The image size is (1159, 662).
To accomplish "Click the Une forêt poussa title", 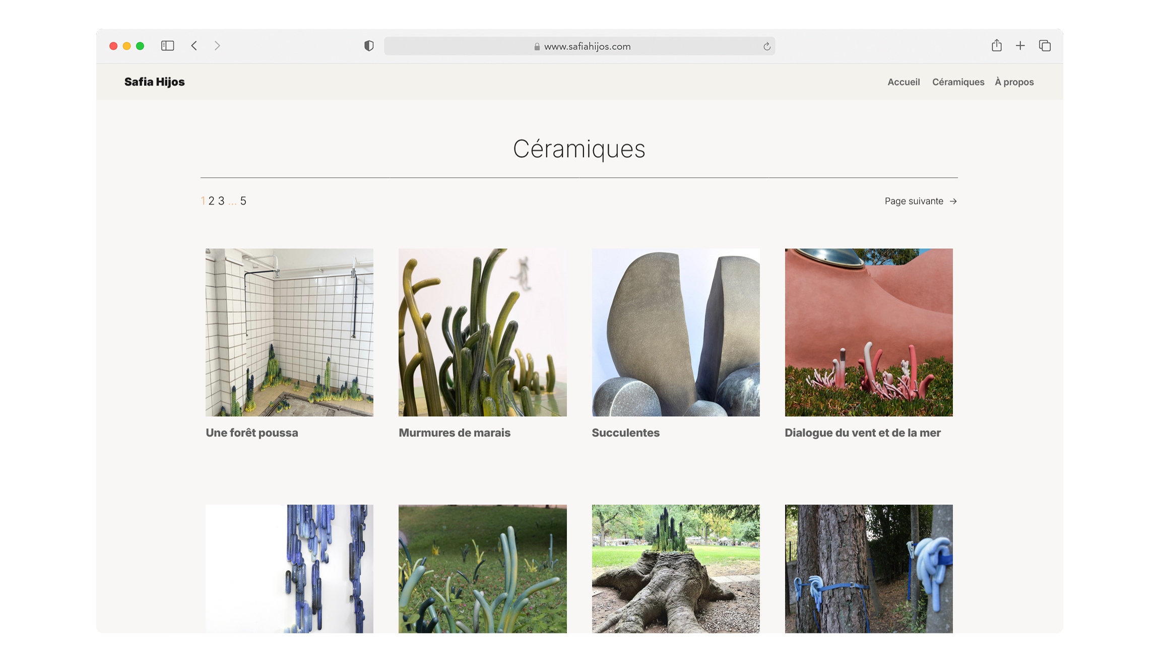I will 252,433.
